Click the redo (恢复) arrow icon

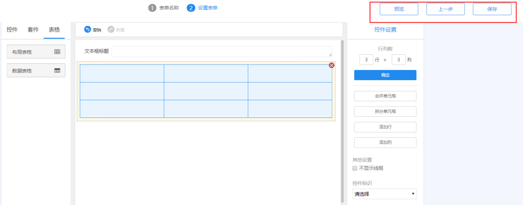pyautogui.click(x=110, y=30)
